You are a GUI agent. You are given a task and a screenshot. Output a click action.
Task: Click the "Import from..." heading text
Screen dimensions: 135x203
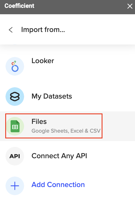coord(43,30)
